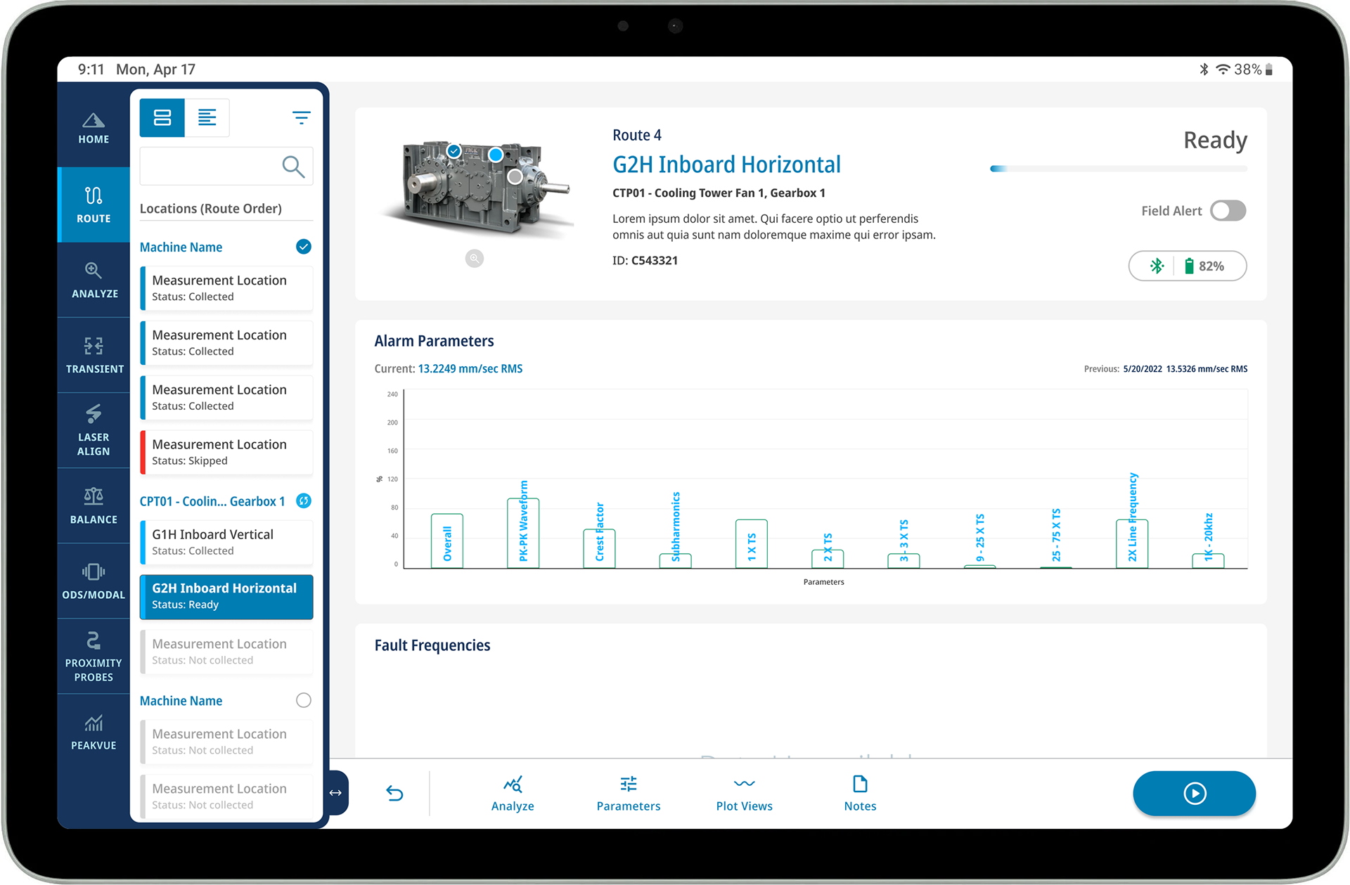Viewport: 1350px width, 885px height.
Task: Open the ODS/Modal module
Action: point(94,581)
